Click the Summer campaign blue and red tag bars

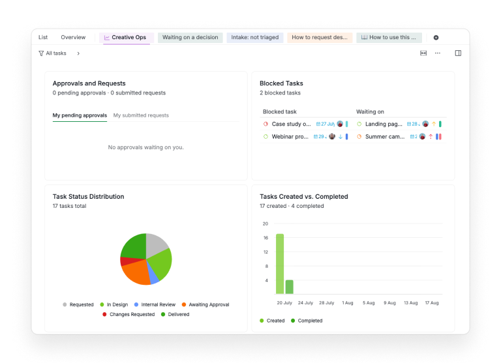[x=438, y=137]
